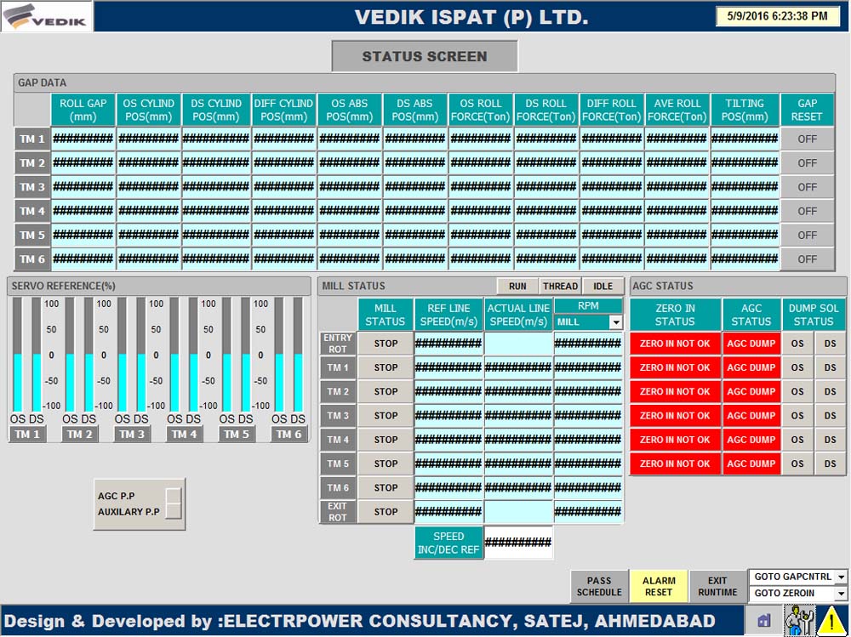Click the date and time display
The height and width of the screenshot is (637, 851).
(x=777, y=16)
